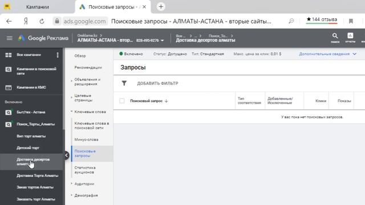Open Все кампании in sidebar
This screenshot has width=365, height=205.
tap(29, 55)
